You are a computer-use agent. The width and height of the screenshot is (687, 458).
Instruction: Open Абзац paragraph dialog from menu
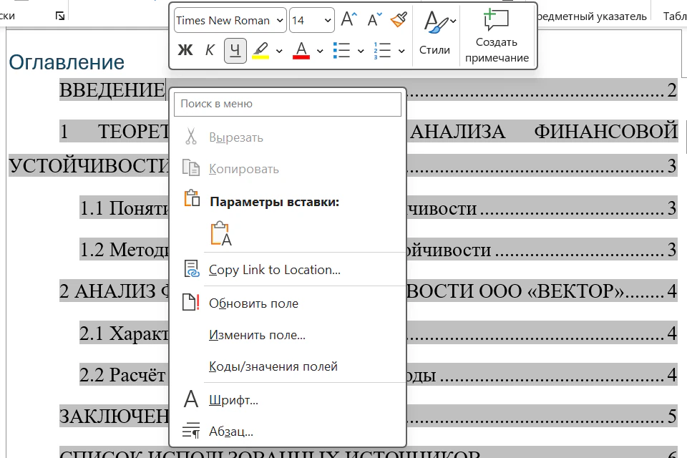coord(288,432)
